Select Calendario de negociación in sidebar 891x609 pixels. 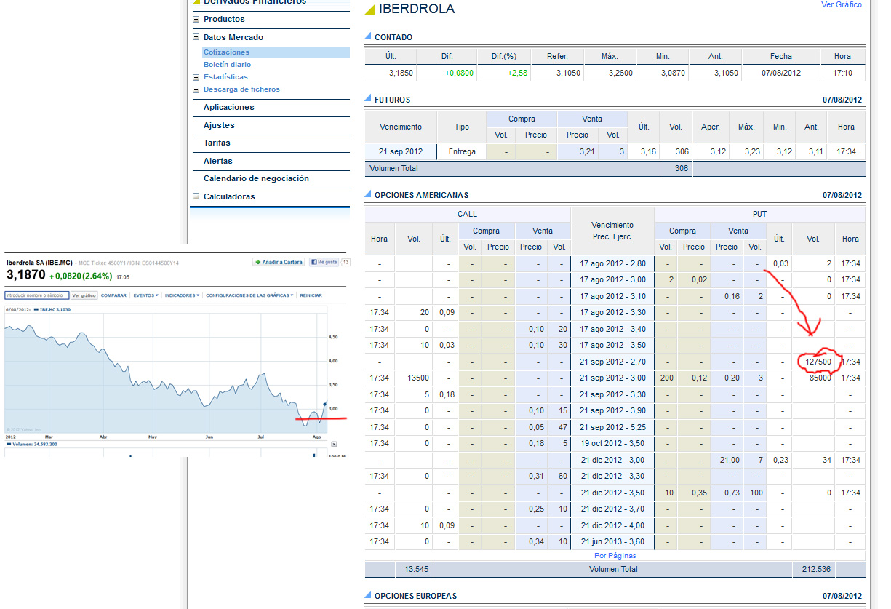(x=256, y=178)
